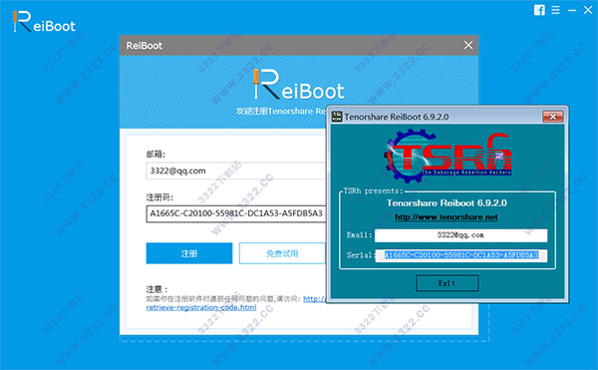
Task: Minimize the main ReiBoot window
Action: 572,10
